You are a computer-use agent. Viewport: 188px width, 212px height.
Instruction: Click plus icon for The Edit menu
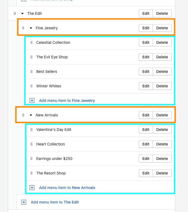pyautogui.click(x=24, y=202)
